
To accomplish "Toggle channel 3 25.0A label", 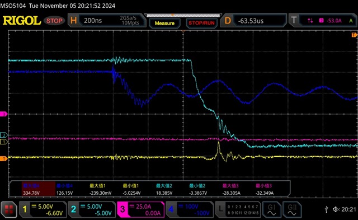I will pyautogui.click(x=140, y=209).
